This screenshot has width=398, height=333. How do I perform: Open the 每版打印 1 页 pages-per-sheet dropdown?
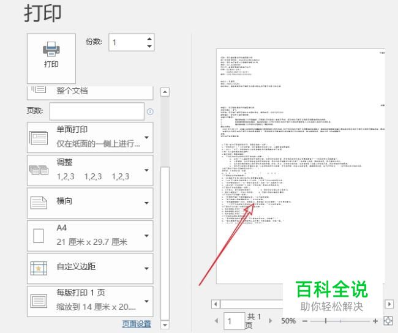coord(90,301)
